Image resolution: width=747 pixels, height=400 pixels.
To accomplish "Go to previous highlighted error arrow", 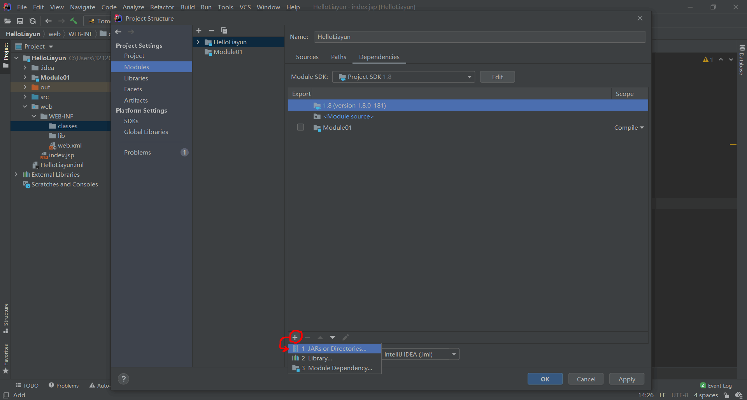I will coord(721,59).
